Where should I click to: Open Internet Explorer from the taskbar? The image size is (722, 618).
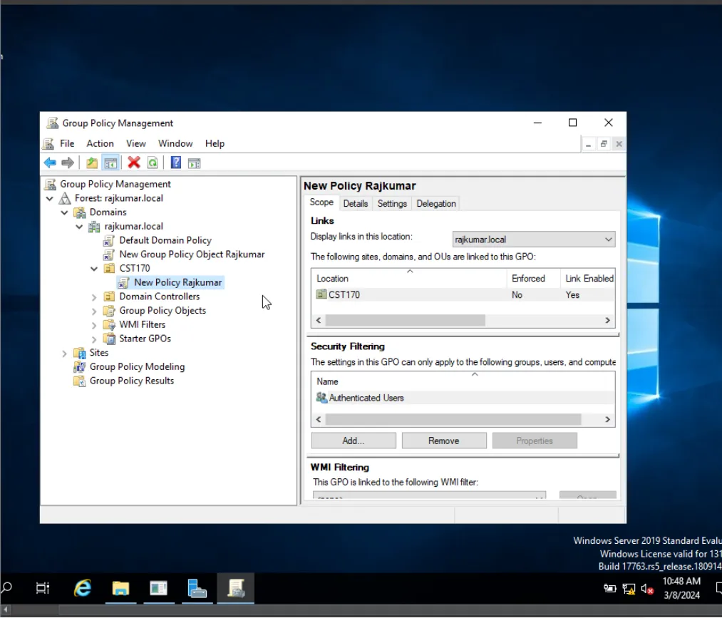83,588
